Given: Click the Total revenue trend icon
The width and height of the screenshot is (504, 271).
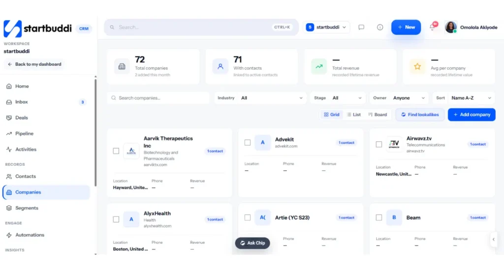Looking at the screenshot, I should 319,66.
